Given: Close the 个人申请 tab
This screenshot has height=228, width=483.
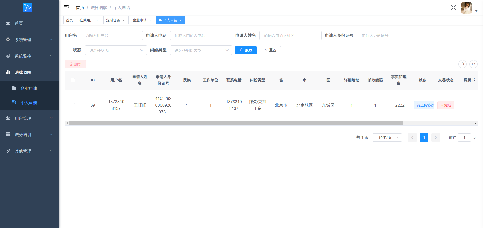Looking at the screenshot, I should click(x=180, y=20).
